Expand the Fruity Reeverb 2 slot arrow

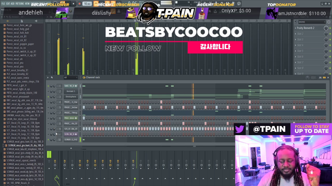(x=296, y=28)
